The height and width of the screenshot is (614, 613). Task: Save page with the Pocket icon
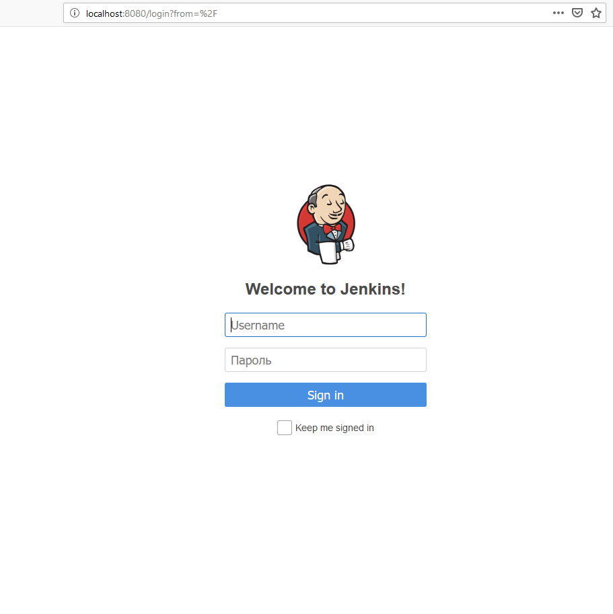point(577,13)
